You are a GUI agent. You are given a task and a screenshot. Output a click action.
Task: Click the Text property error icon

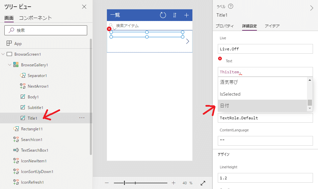click(220, 58)
